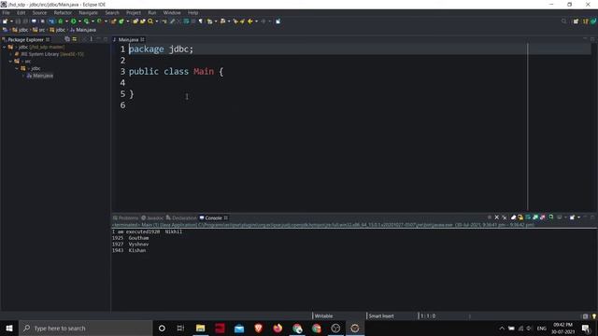Click Clear Console icon

[513, 217]
